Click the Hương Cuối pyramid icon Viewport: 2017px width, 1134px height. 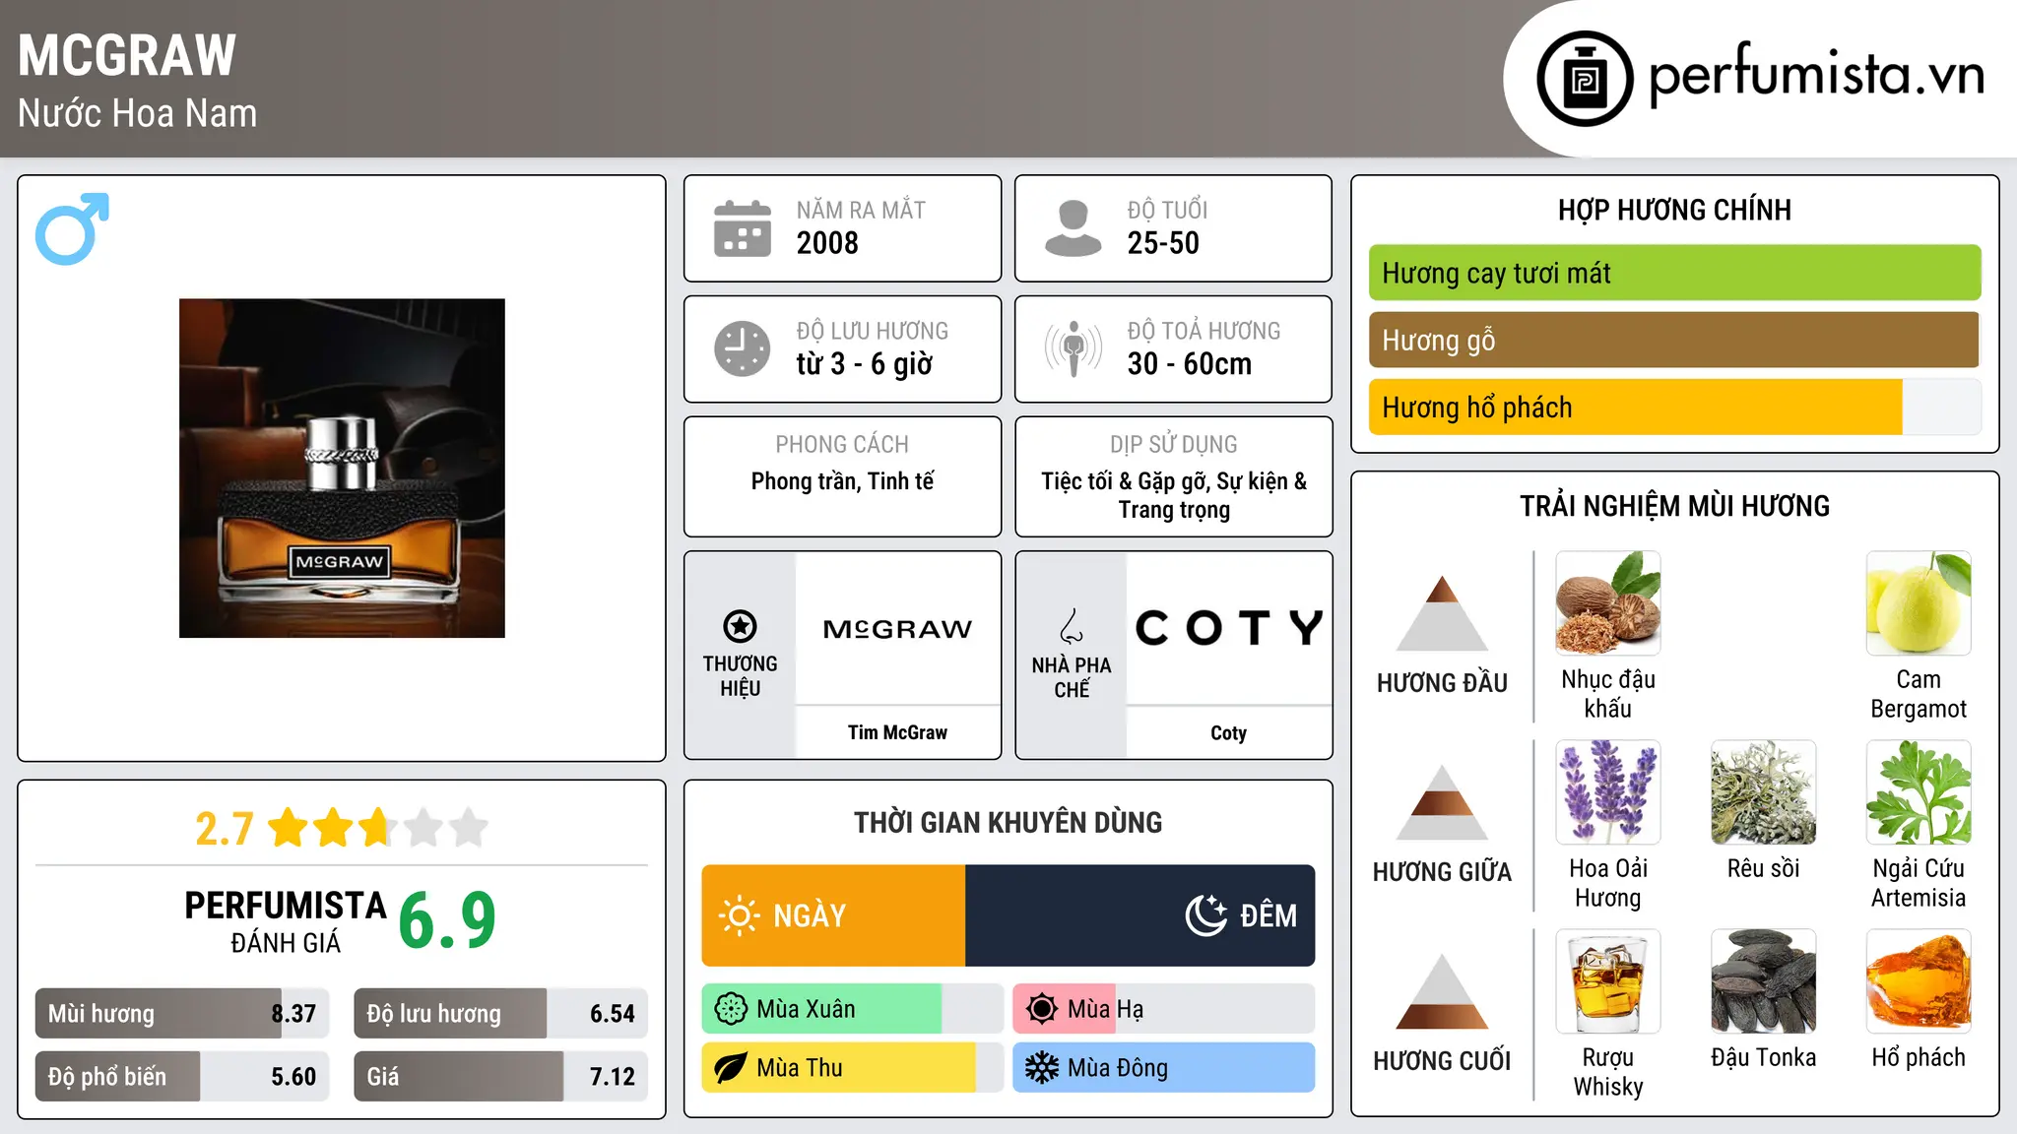coord(1442,991)
